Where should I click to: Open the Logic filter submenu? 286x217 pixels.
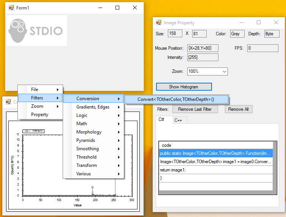click(x=93, y=115)
